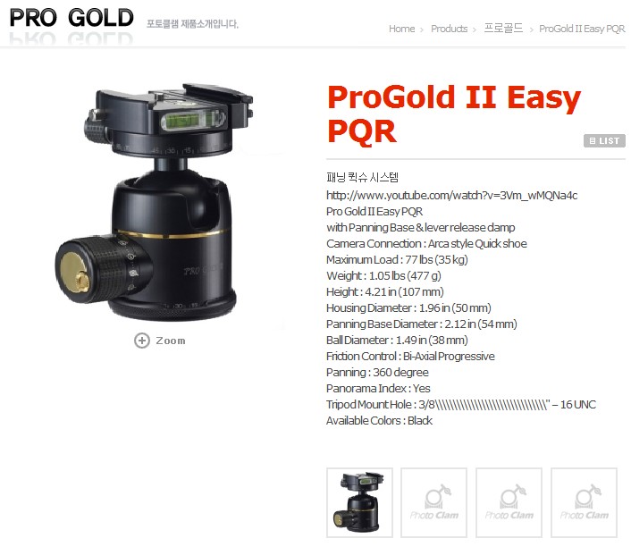This screenshot has width=631, height=547.
Task: Click the arrow after Products breadcrumb
Action: tap(475, 29)
